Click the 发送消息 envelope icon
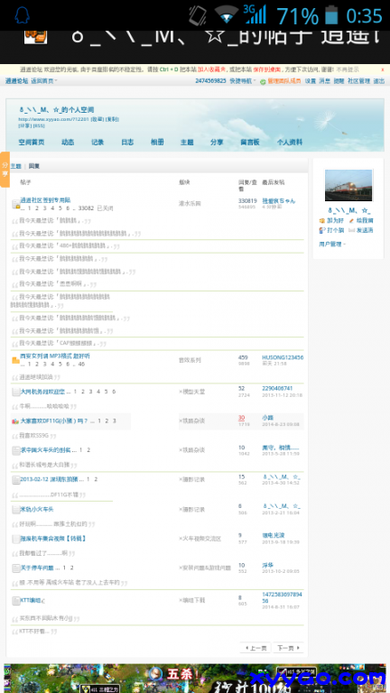 351,230
